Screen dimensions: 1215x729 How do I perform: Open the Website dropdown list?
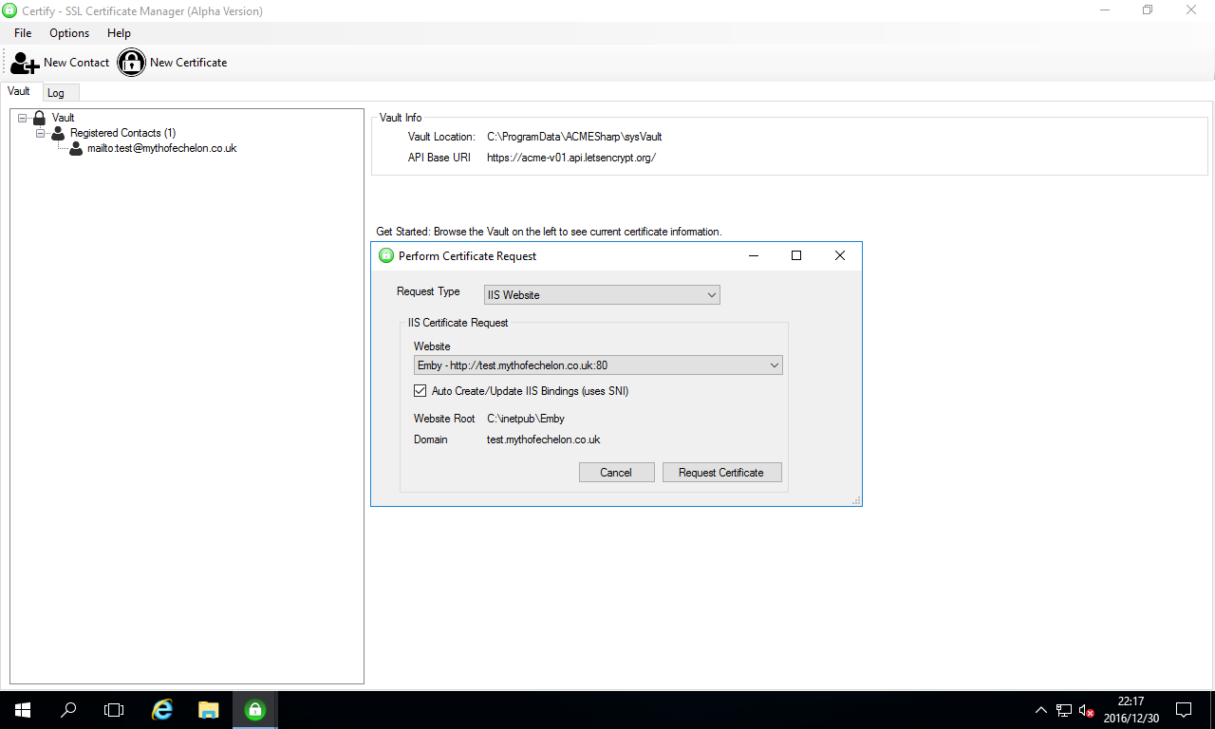(598, 365)
